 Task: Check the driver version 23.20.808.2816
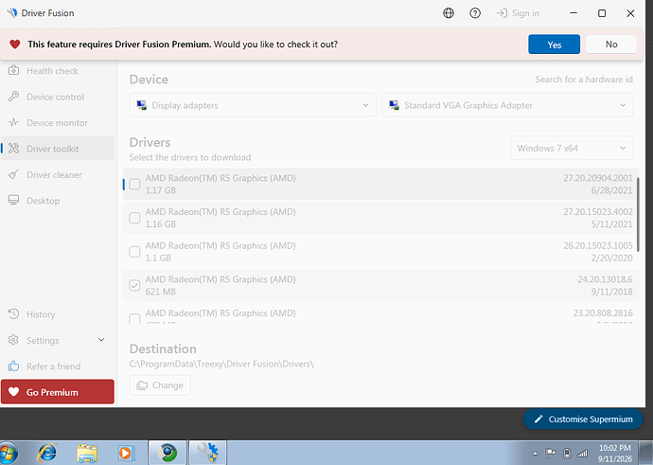(x=134, y=318)
